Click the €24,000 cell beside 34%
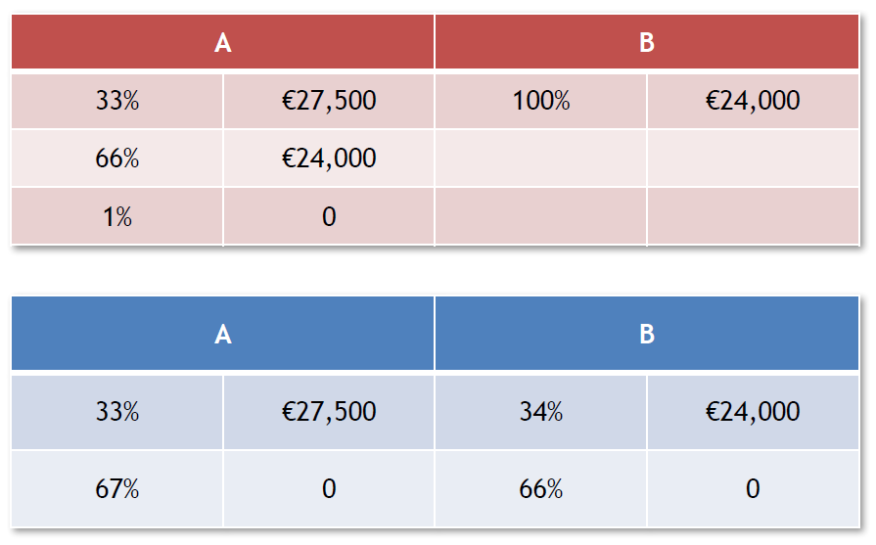The image size is (876, 545). pyautogui.click(x=753, y=412)
